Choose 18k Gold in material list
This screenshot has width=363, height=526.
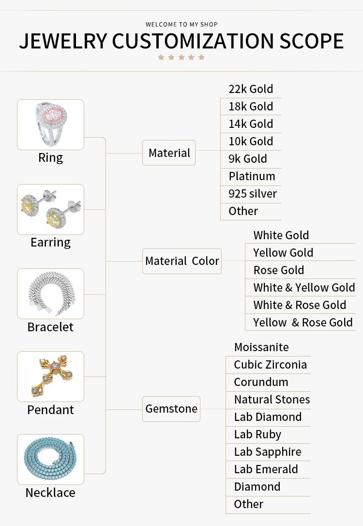(x=251, y=107)
